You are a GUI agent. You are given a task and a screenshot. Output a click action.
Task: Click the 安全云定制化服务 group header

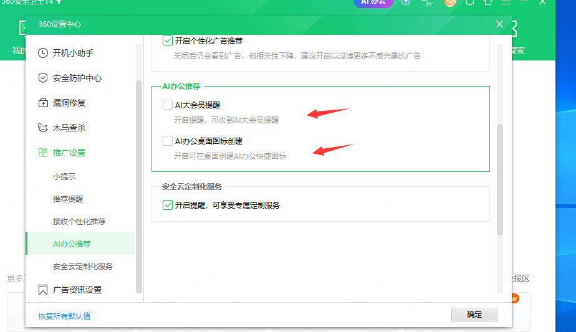[x=192, y=187]
